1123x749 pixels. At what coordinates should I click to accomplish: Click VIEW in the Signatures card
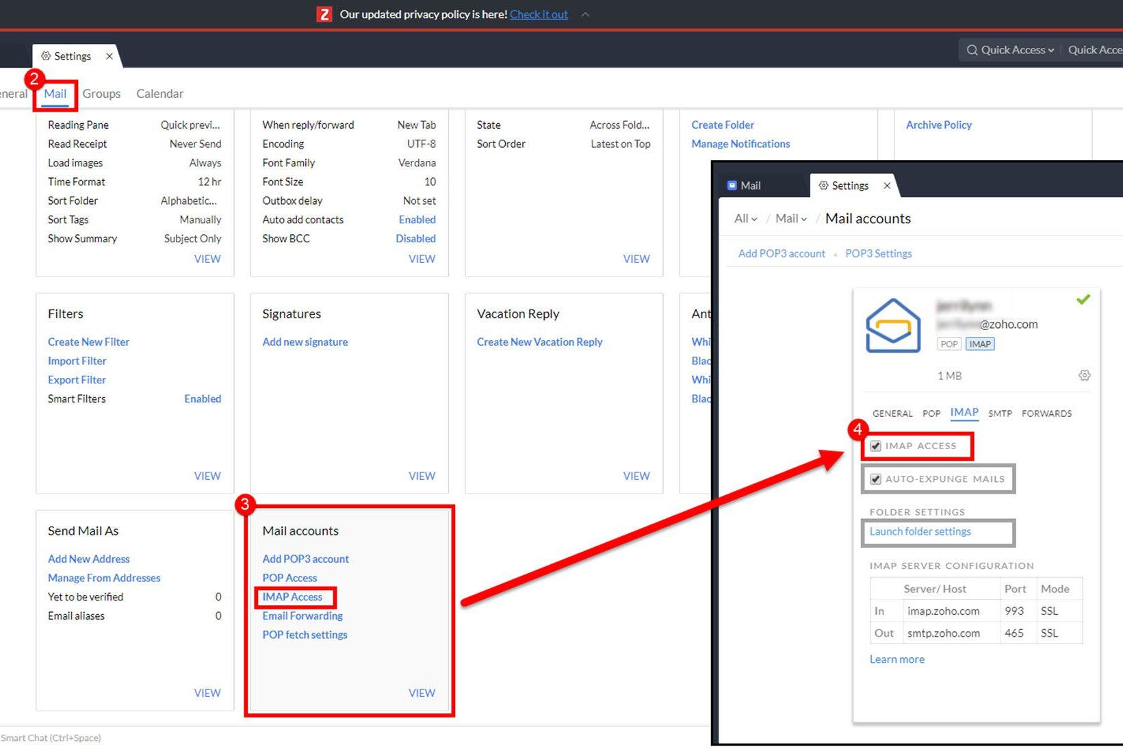[x=422, y=476]
